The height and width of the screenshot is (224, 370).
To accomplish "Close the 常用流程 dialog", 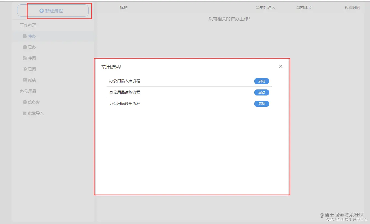I will tap(281, 66).
